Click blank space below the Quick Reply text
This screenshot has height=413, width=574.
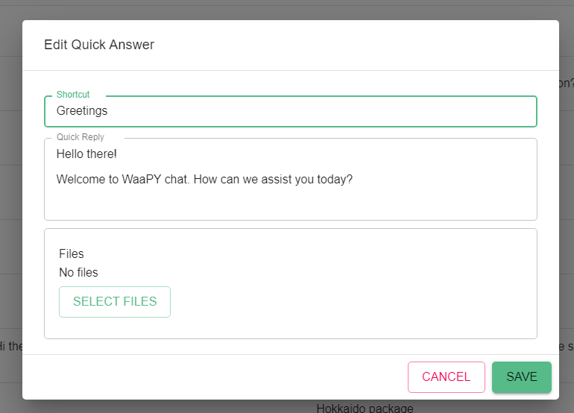pos(290,205)
